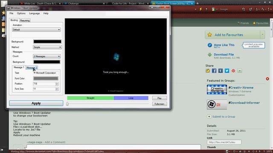Select the Booting tab

14,20
